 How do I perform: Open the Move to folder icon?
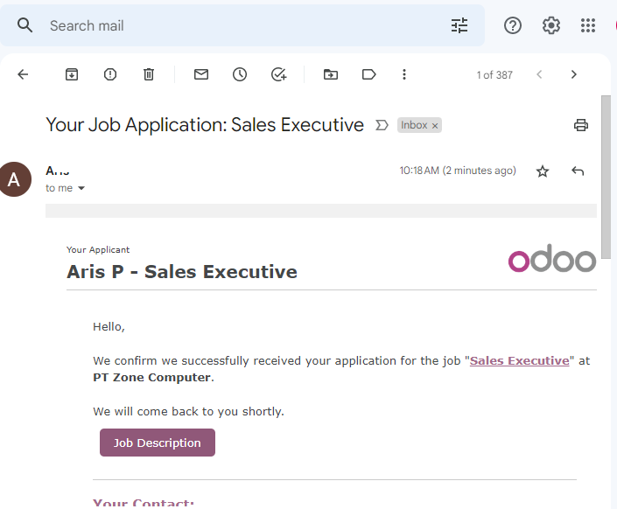(331, 74)
